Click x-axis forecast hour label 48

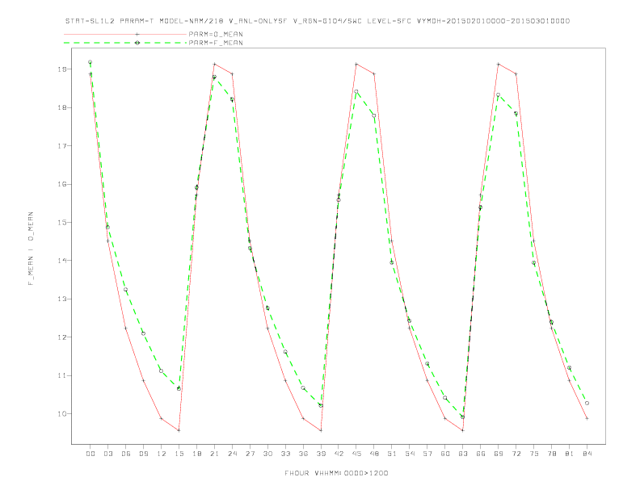[374, 454]
